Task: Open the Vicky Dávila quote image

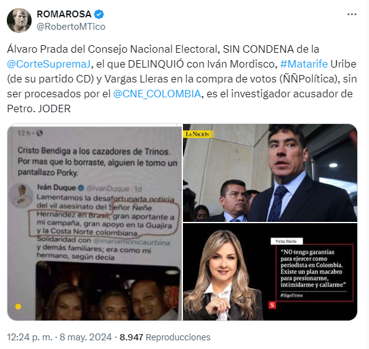Action: (270, 272)
